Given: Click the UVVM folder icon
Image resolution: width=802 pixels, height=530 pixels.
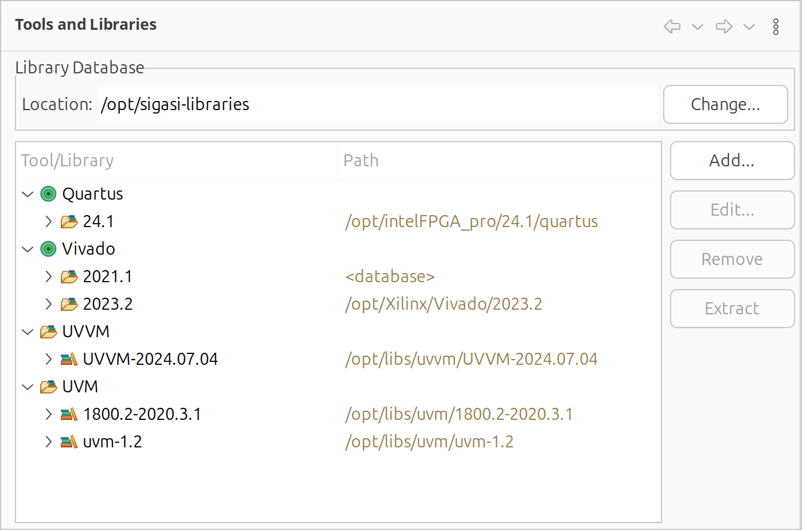Looking at the screenshot, I should tap(49, 332).
